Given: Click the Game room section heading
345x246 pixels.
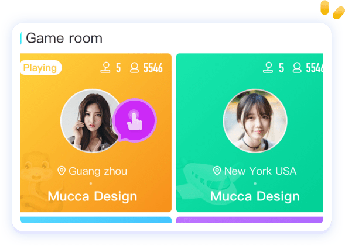Looking at the screenshot, I should (x=64, y=39).
